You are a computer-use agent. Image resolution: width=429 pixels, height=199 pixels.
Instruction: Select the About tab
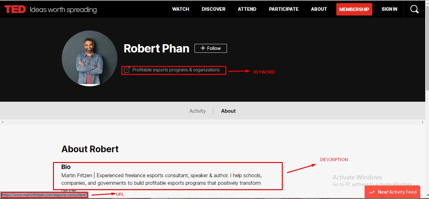(x=228, y=111)
